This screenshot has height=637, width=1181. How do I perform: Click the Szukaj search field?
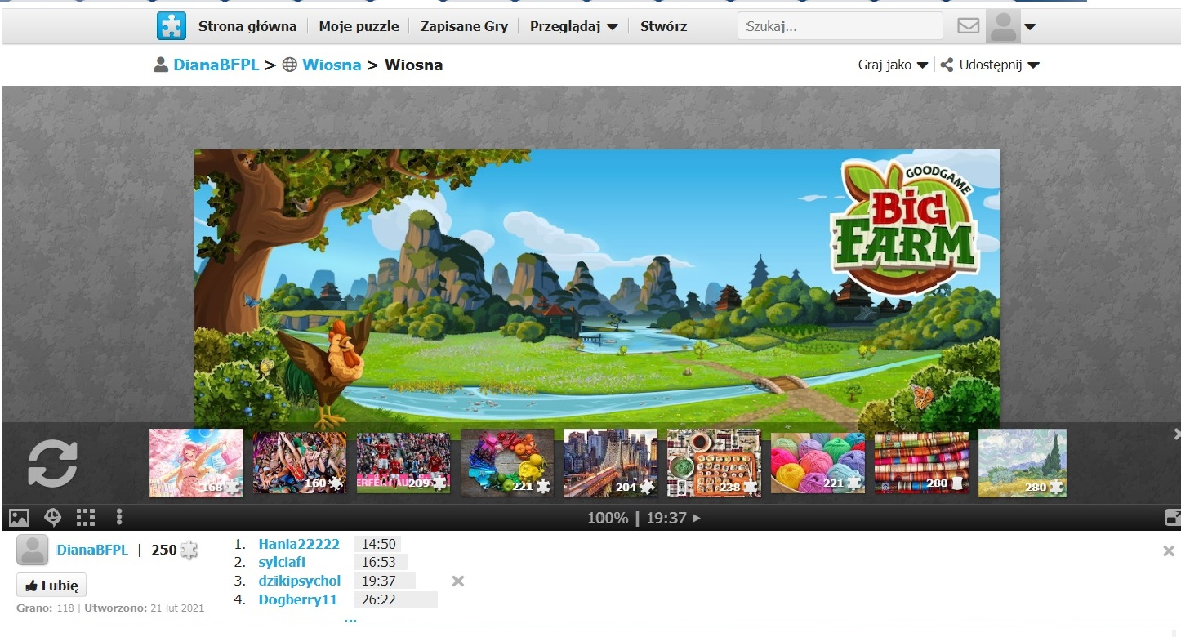coord(840,26)
